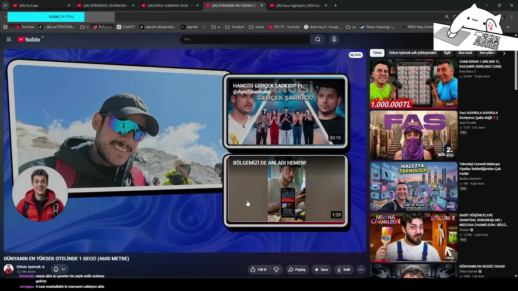Select the İlgili filter chip
This screenshot has height=291, width=518.
coord(447,53)
